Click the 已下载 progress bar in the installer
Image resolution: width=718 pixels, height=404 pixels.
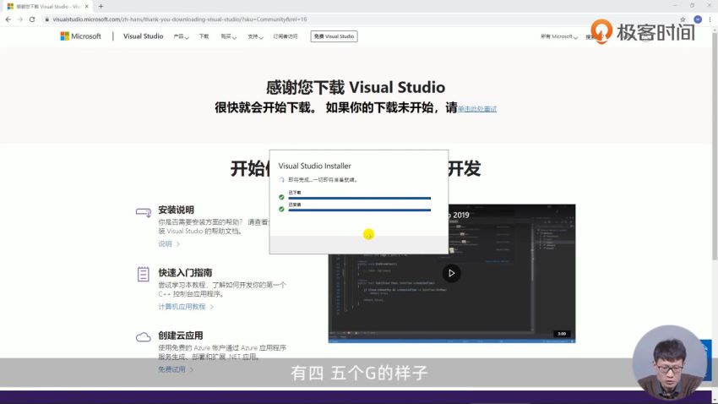(360, 199)
